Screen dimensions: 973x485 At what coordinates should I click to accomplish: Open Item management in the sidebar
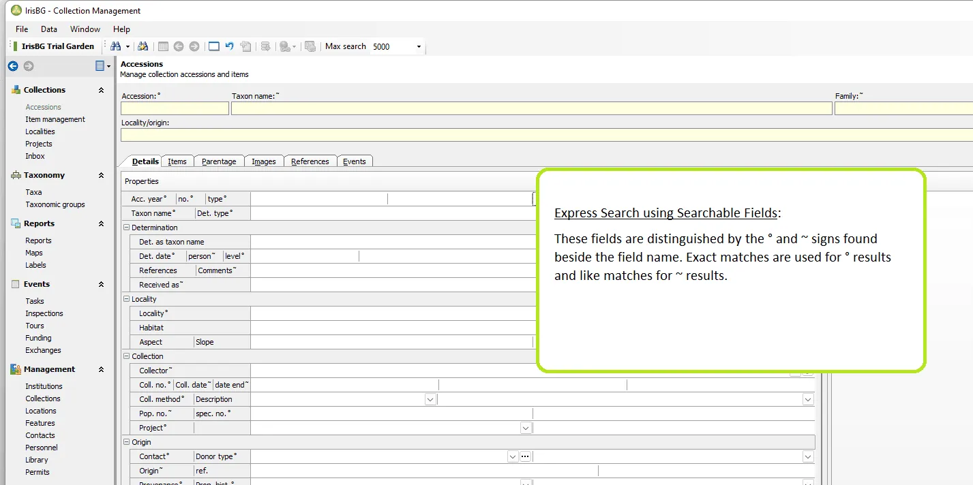(55, 119)
